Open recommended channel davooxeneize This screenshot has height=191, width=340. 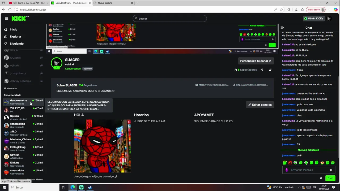[x=23, y=102]
